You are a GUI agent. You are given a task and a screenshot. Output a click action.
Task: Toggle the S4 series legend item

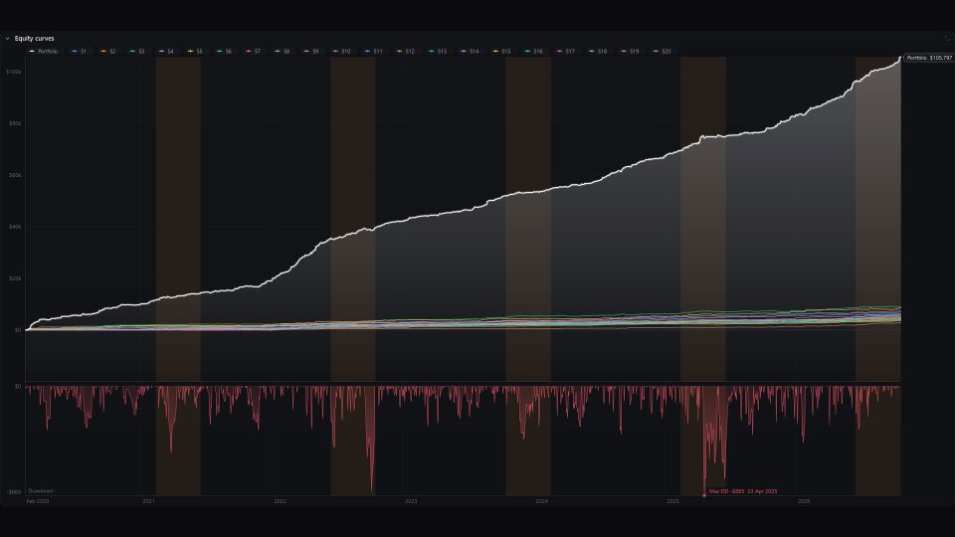click(x=166, y=51)
